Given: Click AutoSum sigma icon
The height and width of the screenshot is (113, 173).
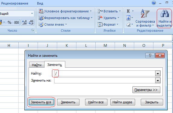Looking at the screenshot, I should click(128, 11).
